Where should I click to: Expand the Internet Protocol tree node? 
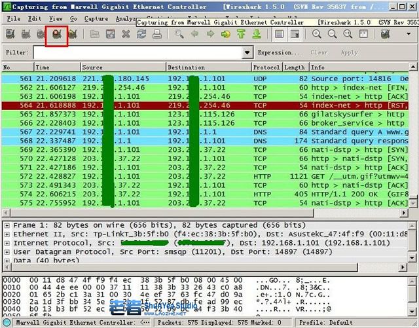pyautogui.click(x=7, y=244)
